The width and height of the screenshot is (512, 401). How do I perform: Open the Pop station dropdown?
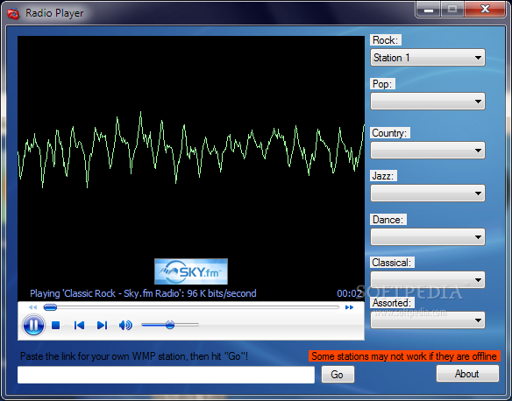(x=428, y=102)
